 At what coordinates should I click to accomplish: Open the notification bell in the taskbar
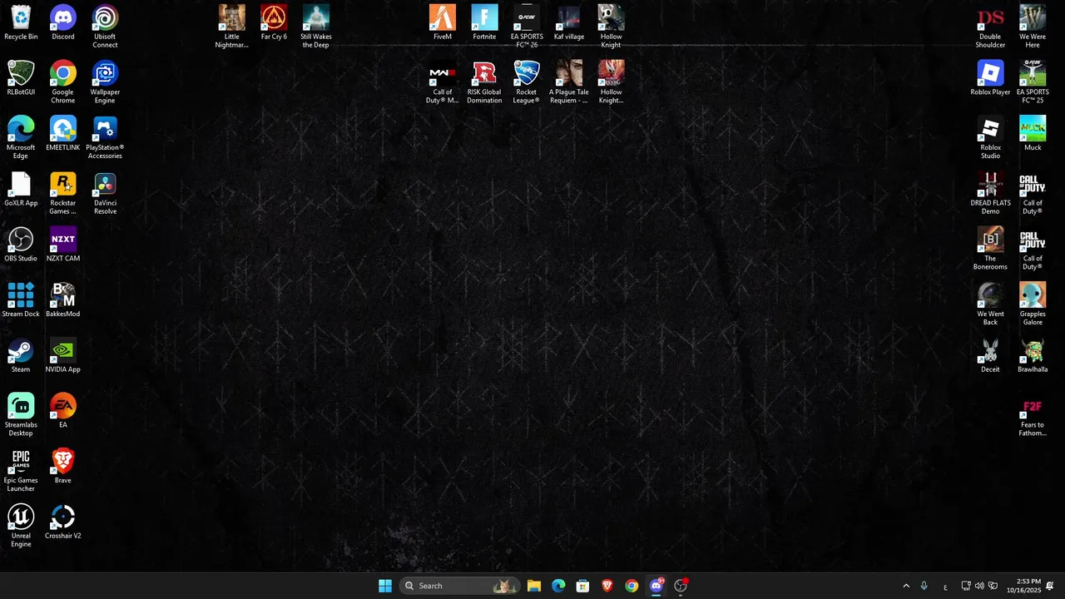pyautogui.click(x=1050, y=586)
